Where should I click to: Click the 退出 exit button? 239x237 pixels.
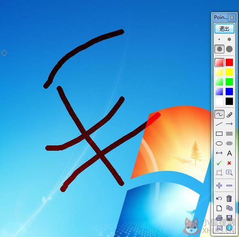tap(224, 28)
